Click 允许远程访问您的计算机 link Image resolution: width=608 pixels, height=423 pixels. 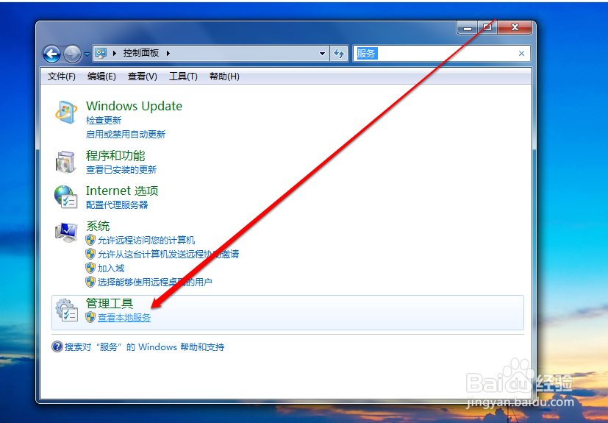pos(146,241)
